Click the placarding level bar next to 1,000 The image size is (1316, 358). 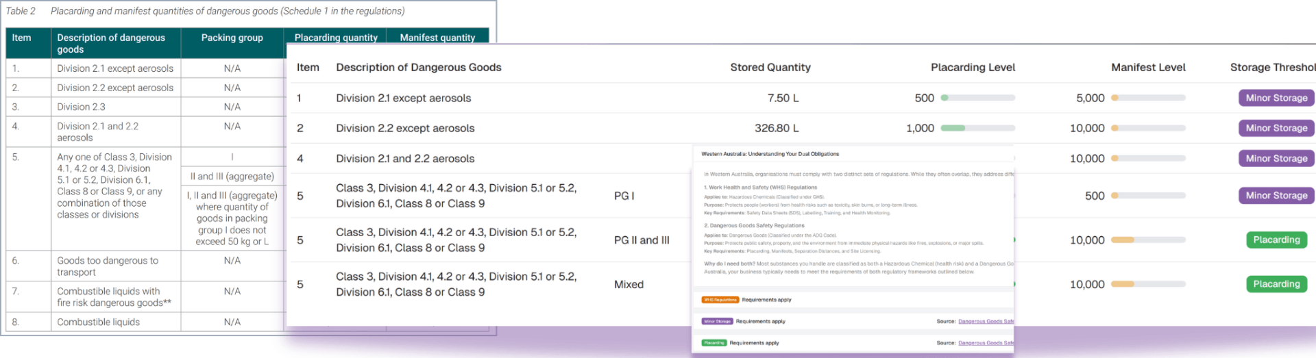[x=978, y=128]
